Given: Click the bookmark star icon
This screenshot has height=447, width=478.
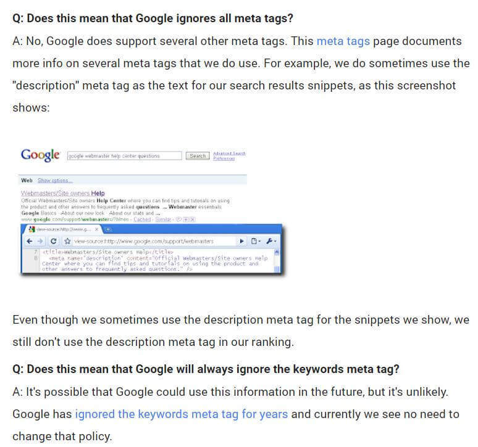Looking at the screenshot, I should click(x=67, y=241).
